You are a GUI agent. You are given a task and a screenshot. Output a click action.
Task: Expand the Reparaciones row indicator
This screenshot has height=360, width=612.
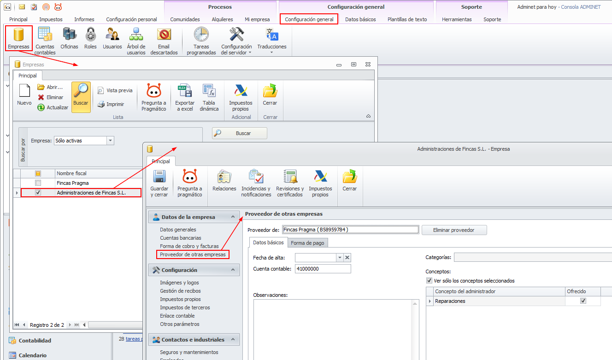(430, 301)
